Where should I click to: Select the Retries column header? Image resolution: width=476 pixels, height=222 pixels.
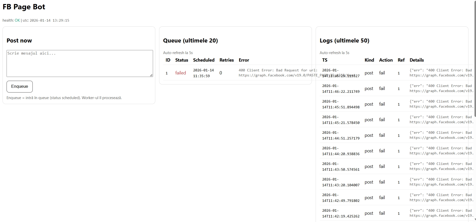pyautogui.click(x=227, y=60)
